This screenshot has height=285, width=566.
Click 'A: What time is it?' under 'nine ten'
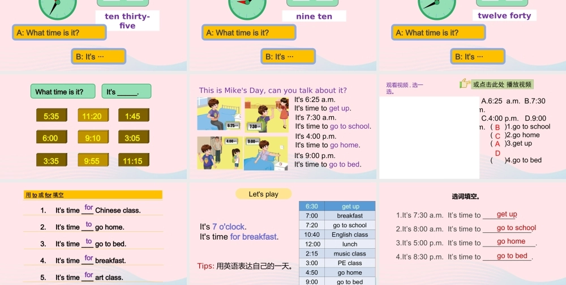coord(249,32)
